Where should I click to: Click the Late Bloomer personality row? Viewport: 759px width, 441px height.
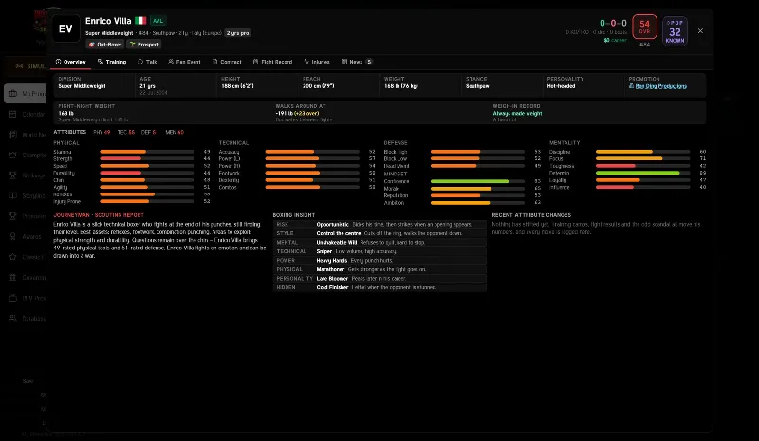pyautogui.click(x=380, y=279)
